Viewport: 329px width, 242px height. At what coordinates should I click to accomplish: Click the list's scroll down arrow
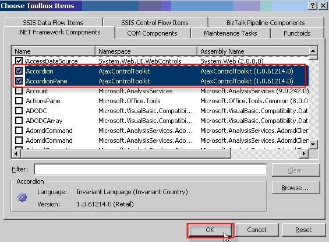tap(313, 144)
